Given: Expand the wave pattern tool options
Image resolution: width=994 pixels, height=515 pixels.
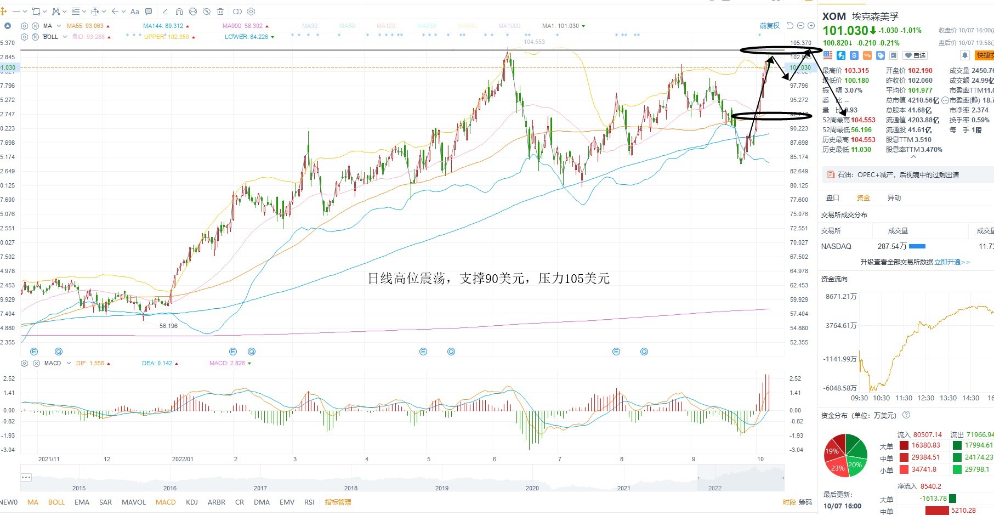Looking at the screenshot, I should click(64, 11).
